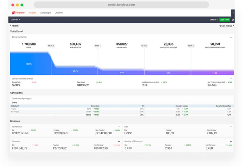Expand the Overview dropdown

point(15,20)
